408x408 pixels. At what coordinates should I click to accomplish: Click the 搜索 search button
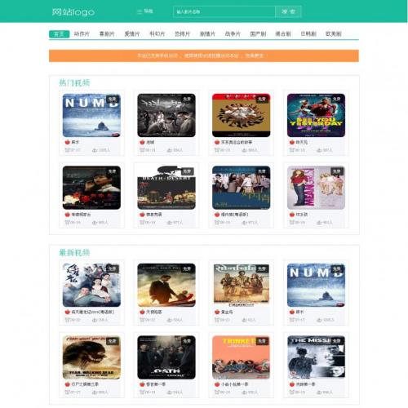coord(288,11)
